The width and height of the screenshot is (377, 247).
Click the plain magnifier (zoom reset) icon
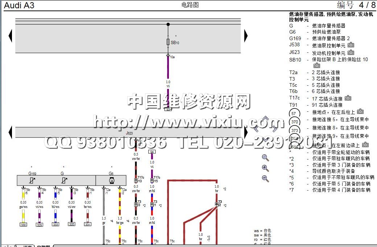click(265, 158)
